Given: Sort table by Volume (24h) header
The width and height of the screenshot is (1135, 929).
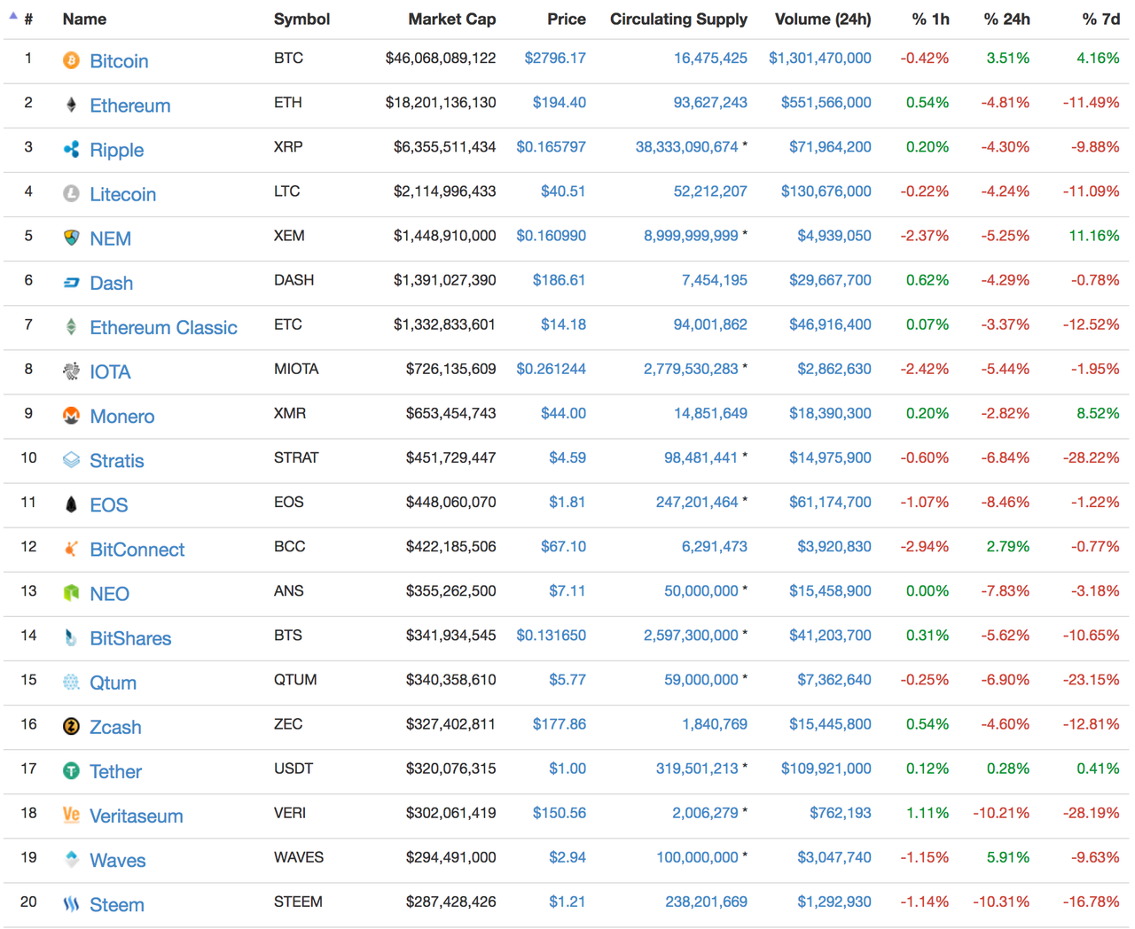Looking at the screenshot, I should tap(823, 19).
